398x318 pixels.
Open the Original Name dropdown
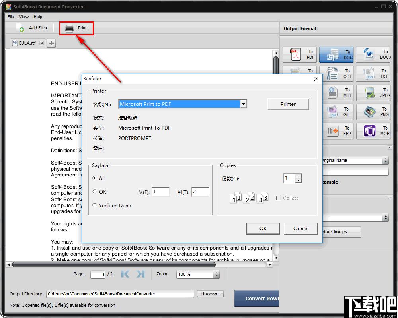[386, 160]
